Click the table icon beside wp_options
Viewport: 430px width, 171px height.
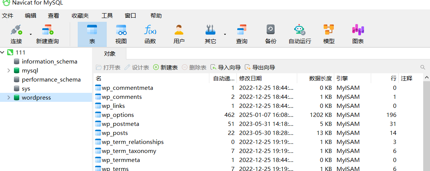click(98, 115)
